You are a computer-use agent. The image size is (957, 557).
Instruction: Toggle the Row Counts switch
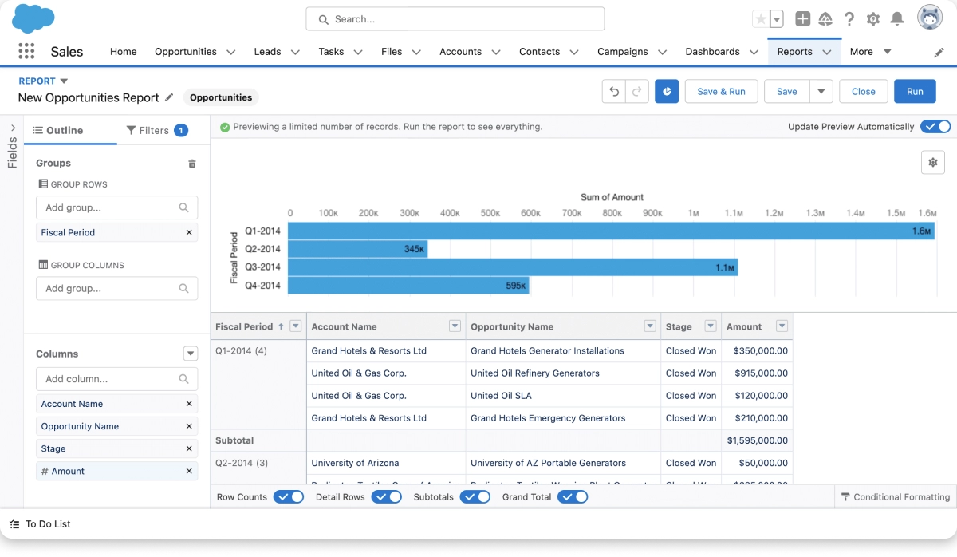coord(289,496)
